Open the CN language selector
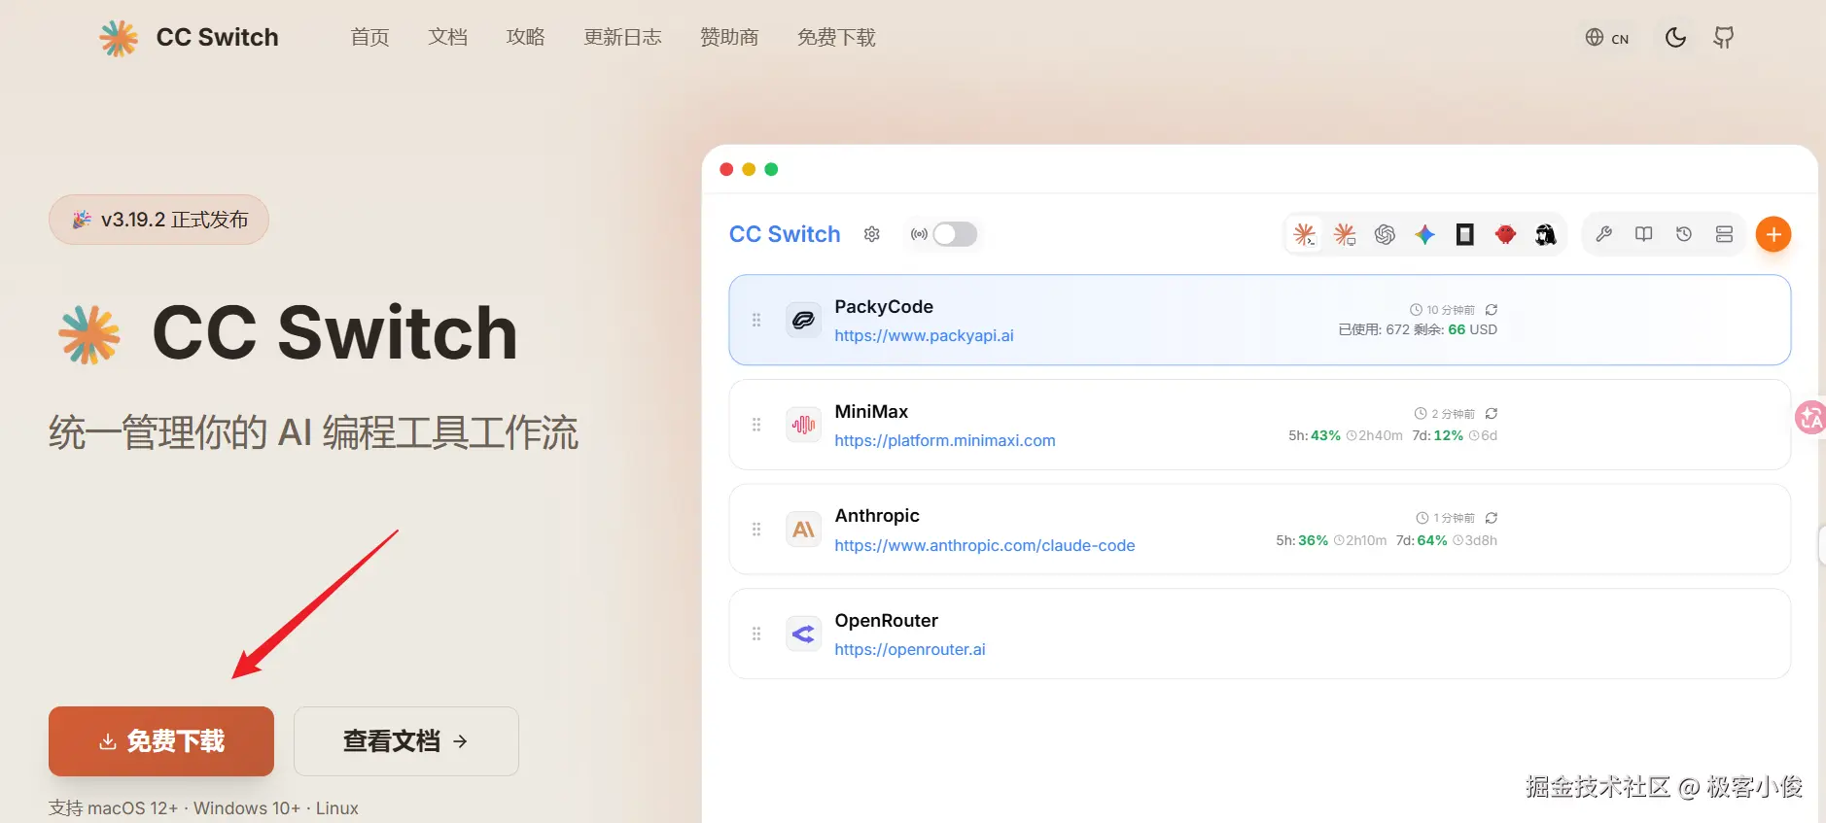The image size is (1826, 823). (1607, 38)
